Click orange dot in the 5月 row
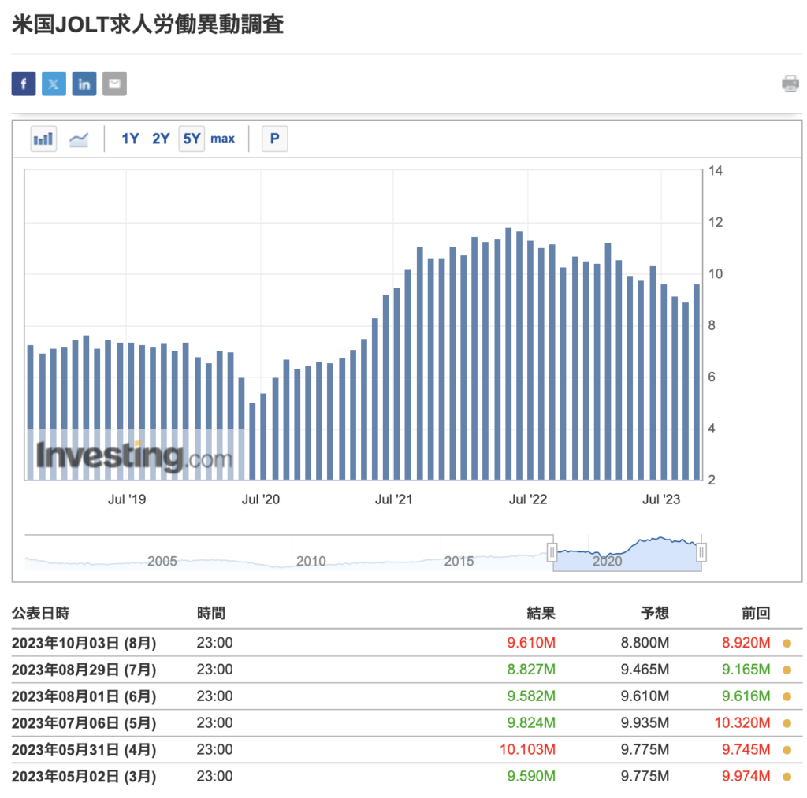This screenshot has width=807, height=798. pos(787,723)
